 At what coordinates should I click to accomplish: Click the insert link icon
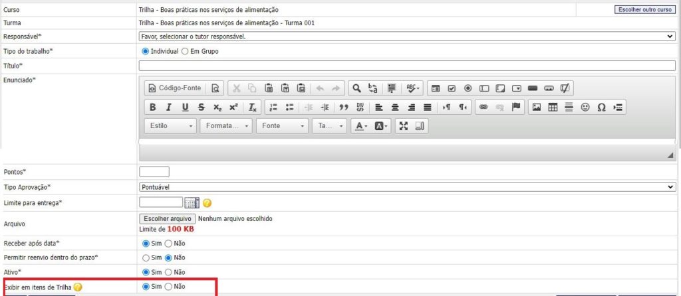point(483,108)
